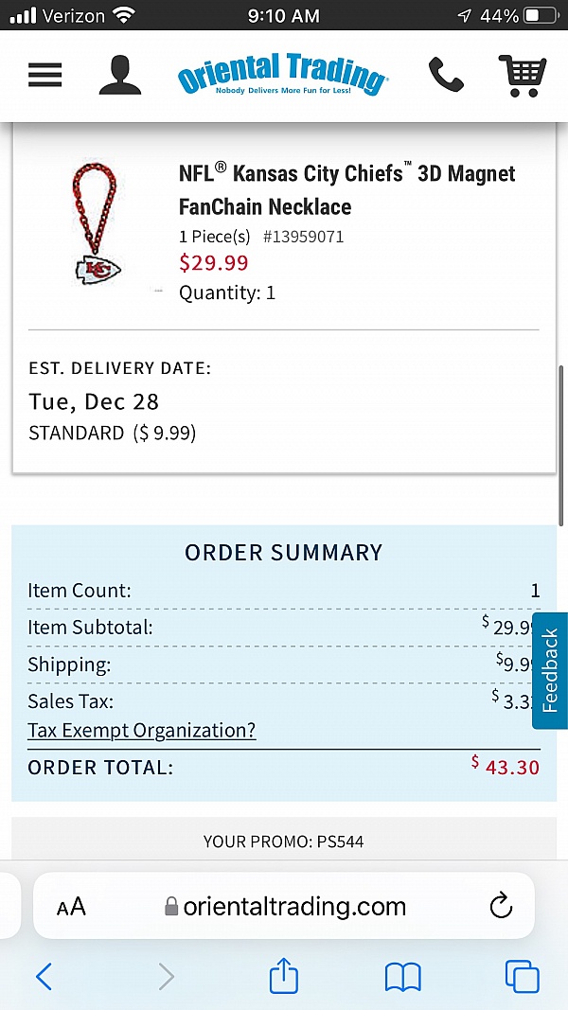Show all Safari tabs
Screen dimensions: 568x1010
(x=522, y=976)
